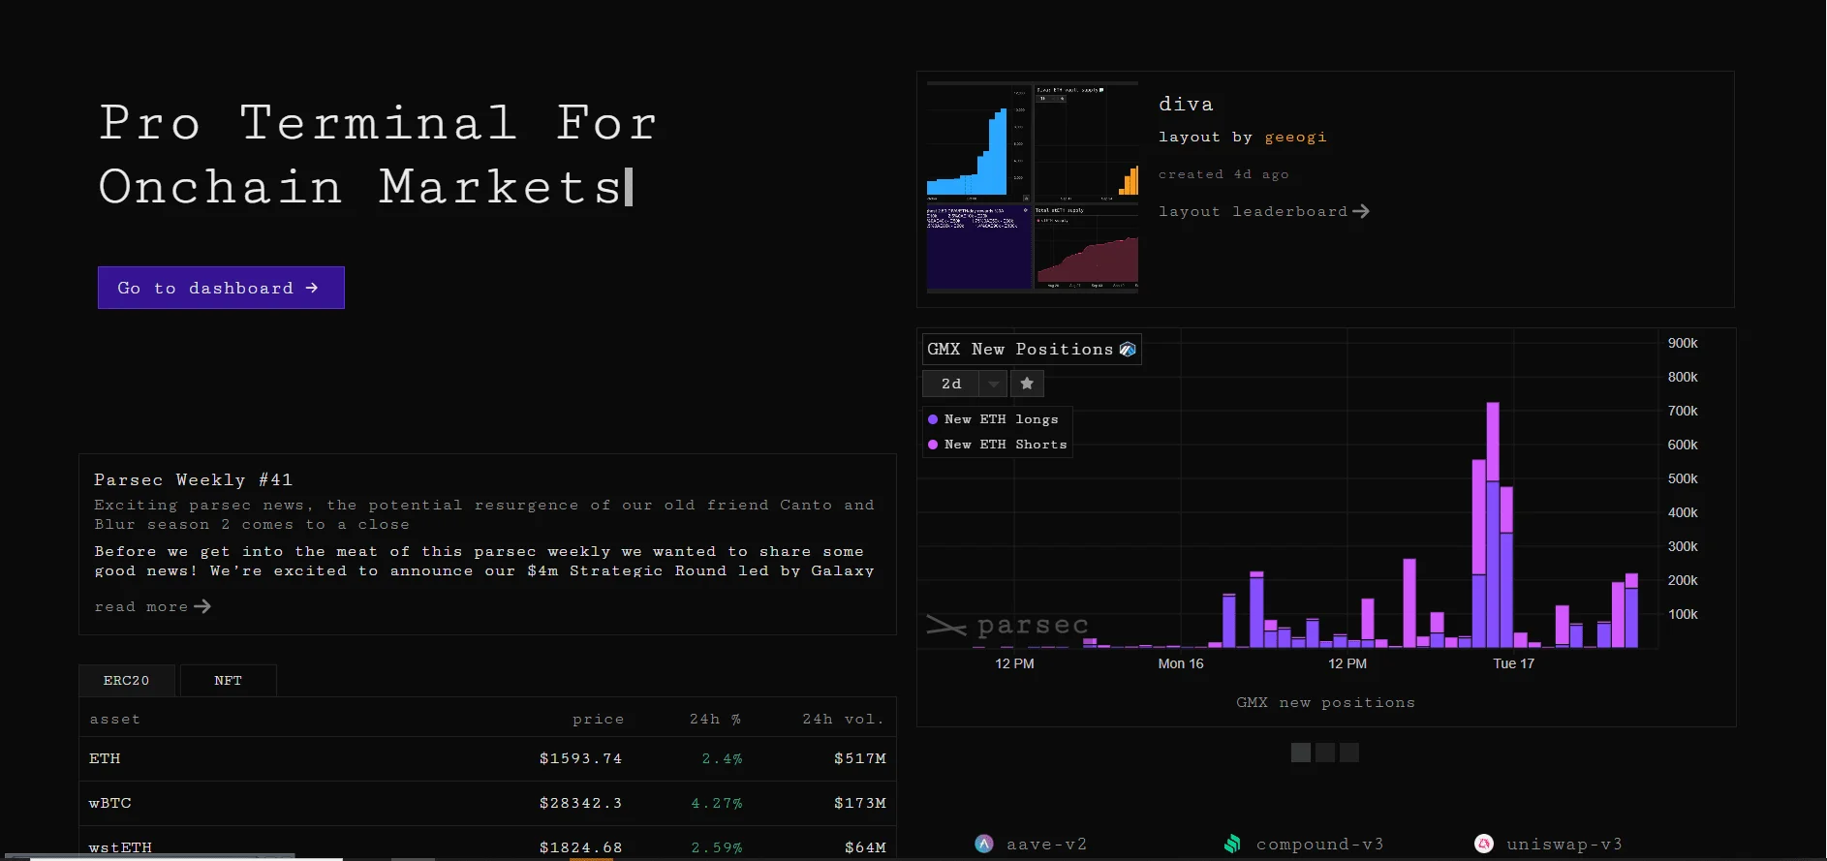Sort table by the 24h % column
The height and width of the screenshot is (861, 1827).
click(x=716, y=720)
